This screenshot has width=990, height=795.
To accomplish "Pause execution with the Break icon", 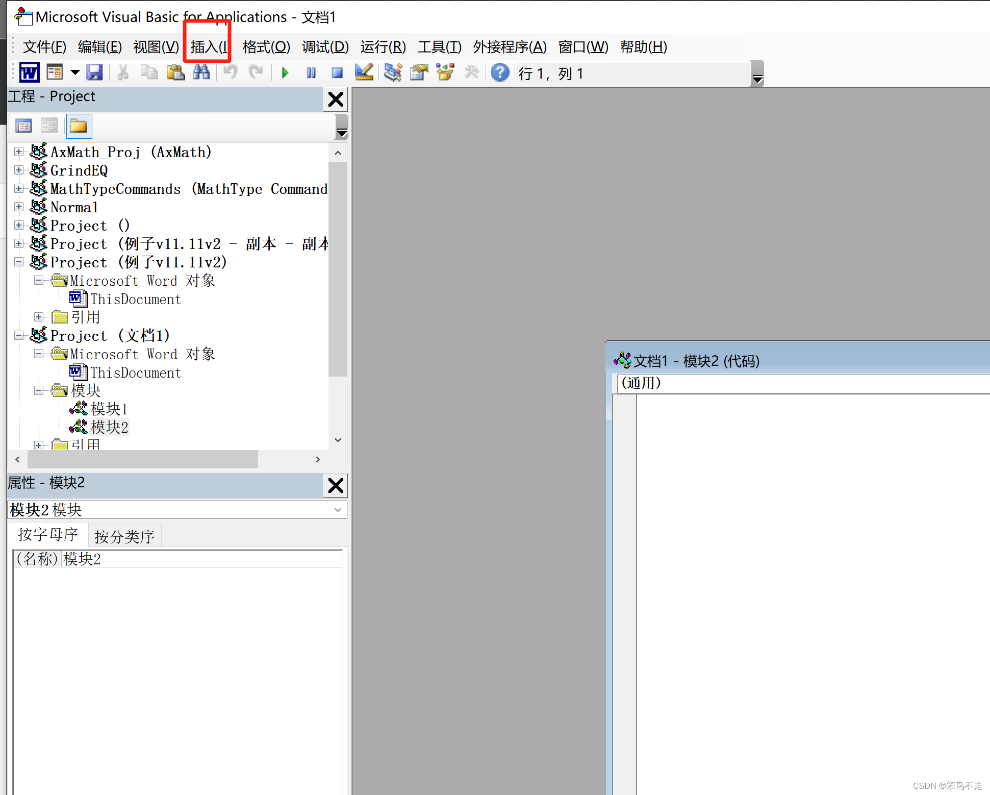I will pyautogui.click(x=311, y=72).
